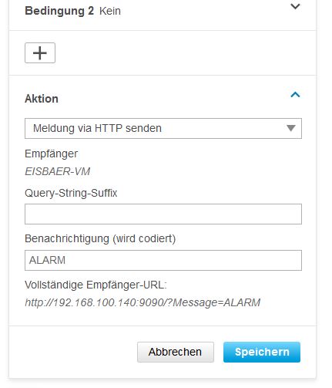The image size is (332, 388).
Task: Click the Empfänger label
Action: 51,154
